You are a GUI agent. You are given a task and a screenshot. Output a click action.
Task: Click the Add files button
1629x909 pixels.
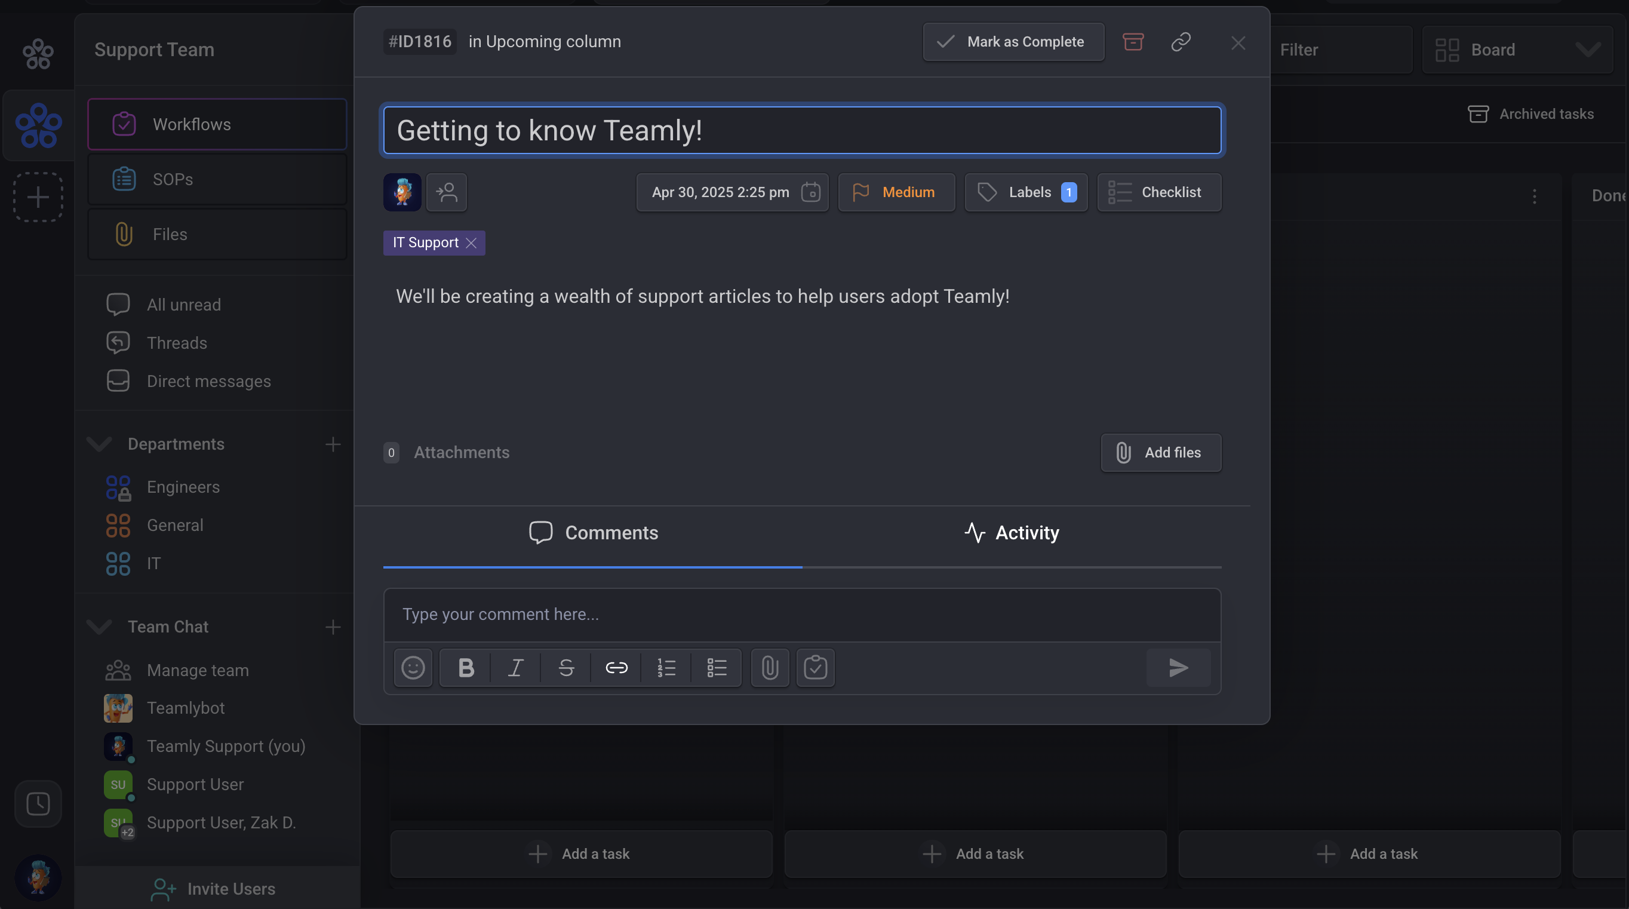pyautogui.click(x=1160, y=452)
